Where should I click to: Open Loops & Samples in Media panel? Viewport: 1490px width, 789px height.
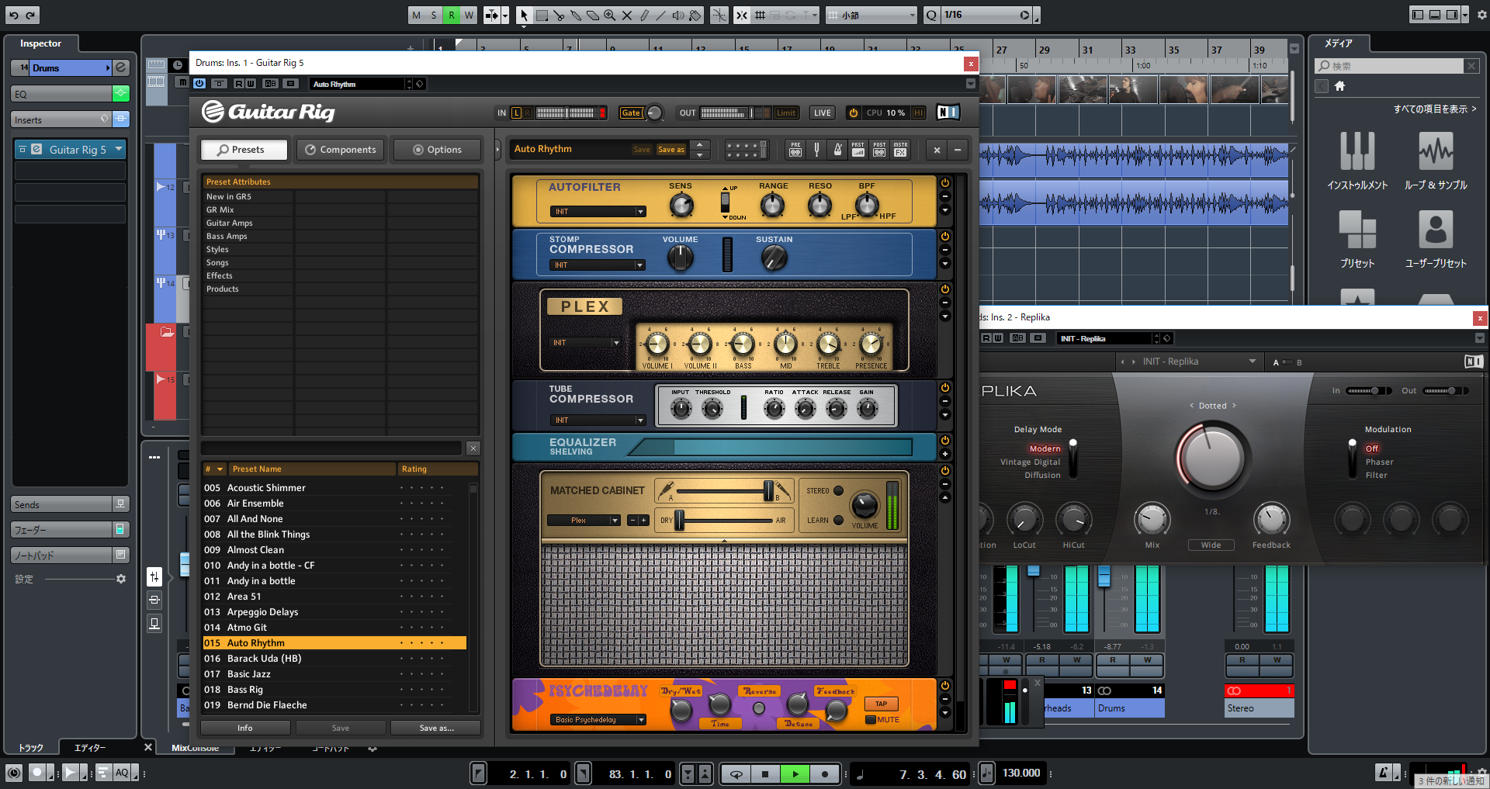pos(1436,161)
